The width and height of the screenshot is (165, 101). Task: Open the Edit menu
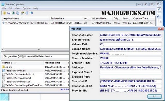coord(10,9)
